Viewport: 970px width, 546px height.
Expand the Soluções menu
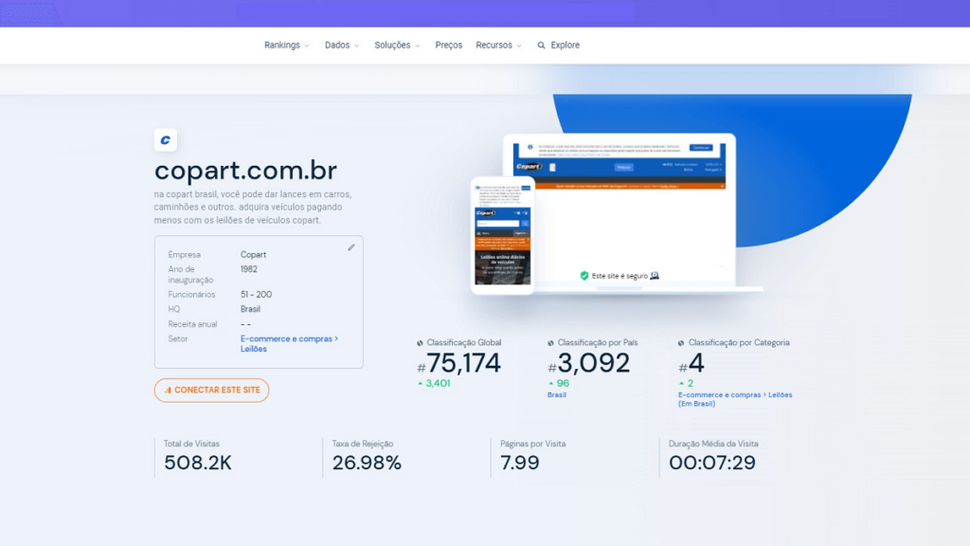[396, 45]
